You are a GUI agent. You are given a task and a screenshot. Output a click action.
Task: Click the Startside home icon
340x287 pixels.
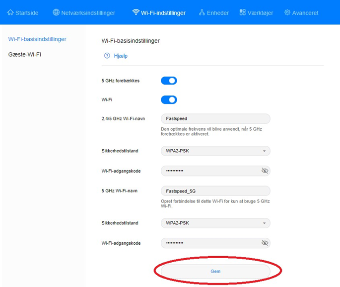[x=10, y=12]
